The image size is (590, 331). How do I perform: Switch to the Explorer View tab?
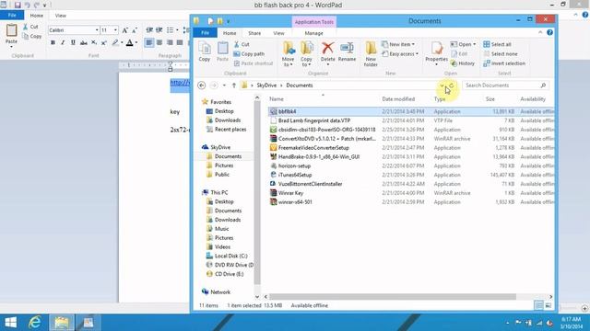[x=278, y=33]
